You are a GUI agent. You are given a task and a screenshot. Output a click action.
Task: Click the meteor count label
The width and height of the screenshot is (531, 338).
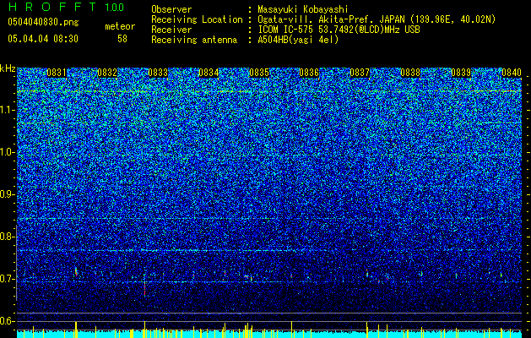(x=120, y=26)
